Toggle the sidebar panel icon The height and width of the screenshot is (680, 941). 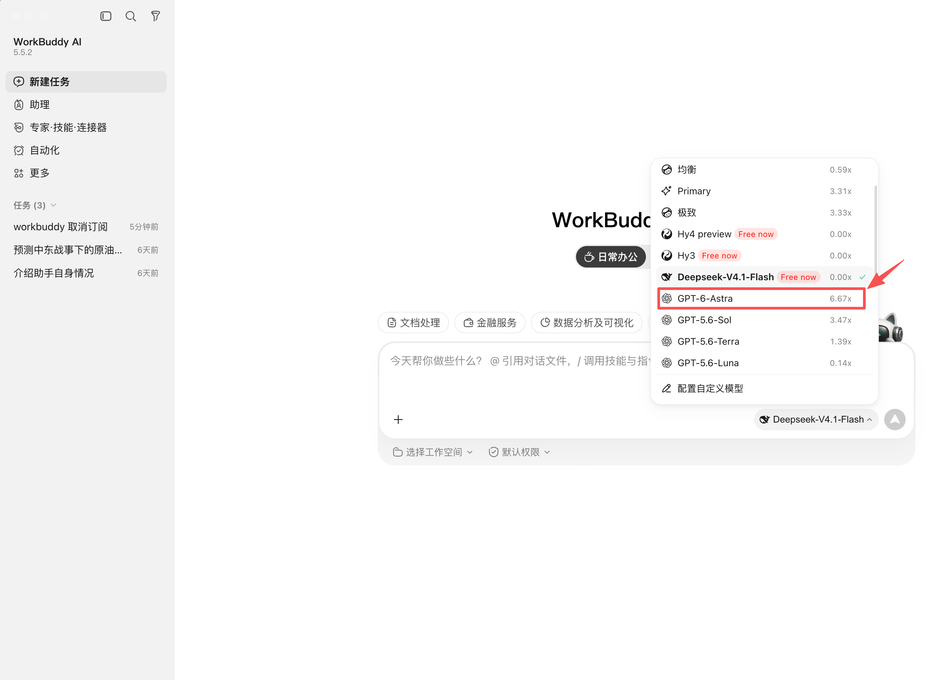point(106,16)
